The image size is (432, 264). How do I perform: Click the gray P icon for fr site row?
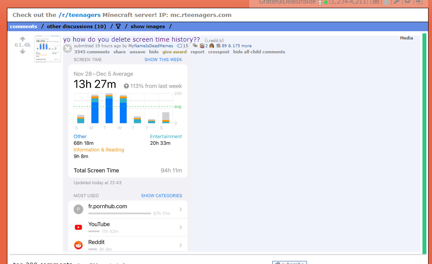pyautogui.click(x=78, y=209)
